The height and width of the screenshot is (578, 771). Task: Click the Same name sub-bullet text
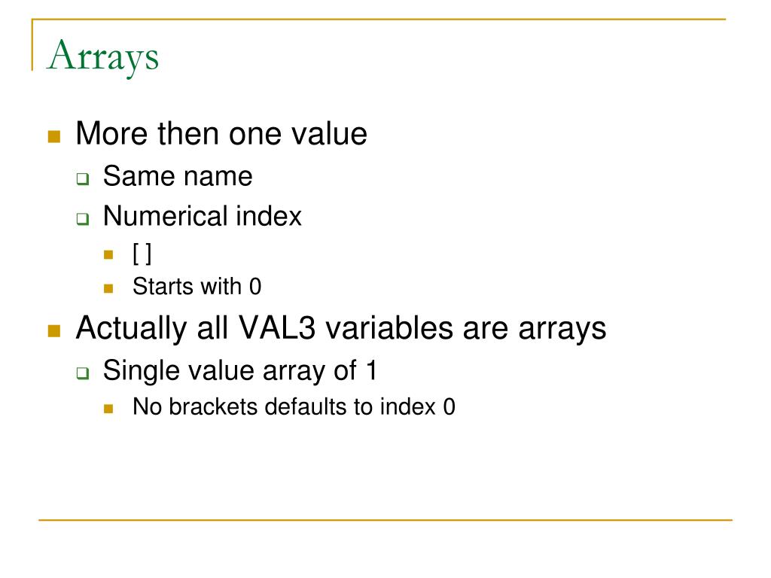[x=178, y=175]
